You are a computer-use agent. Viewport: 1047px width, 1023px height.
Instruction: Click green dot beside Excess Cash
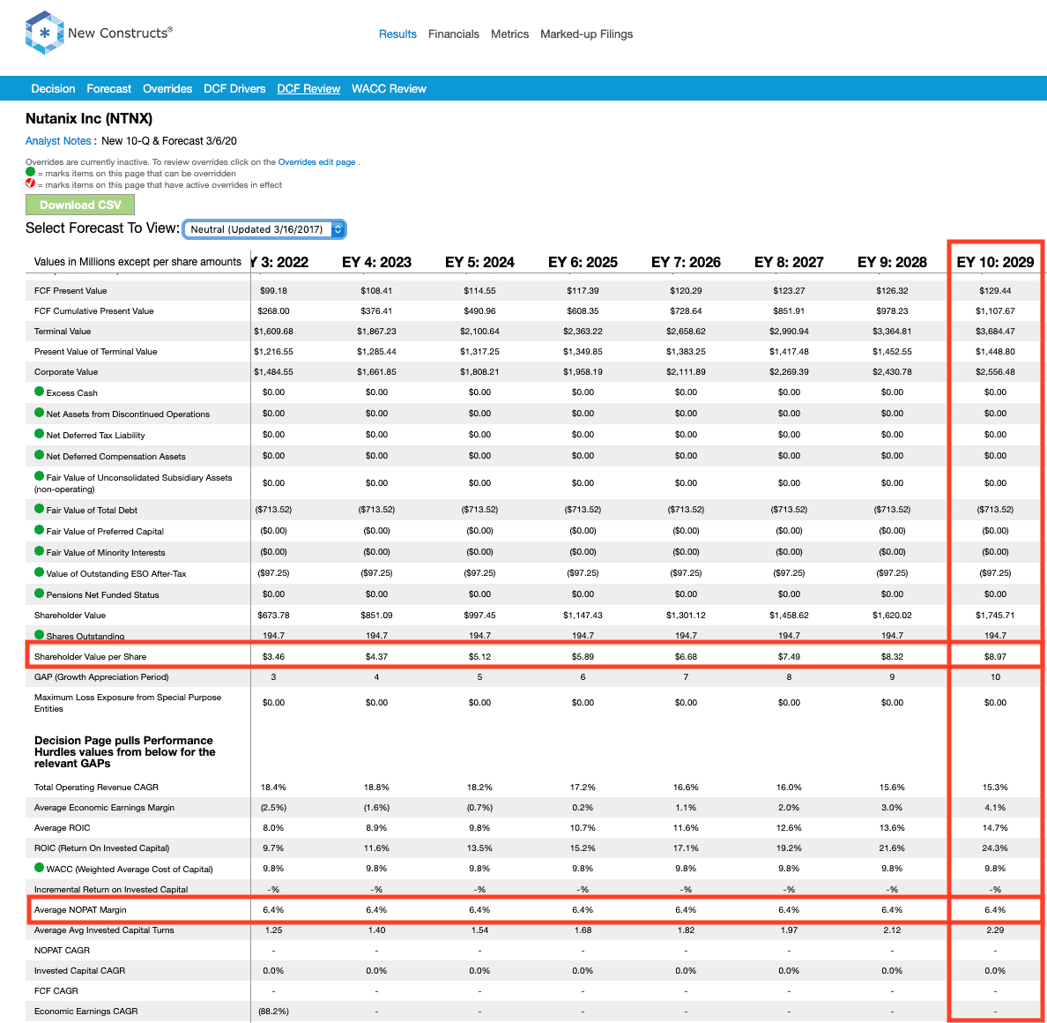40,392
